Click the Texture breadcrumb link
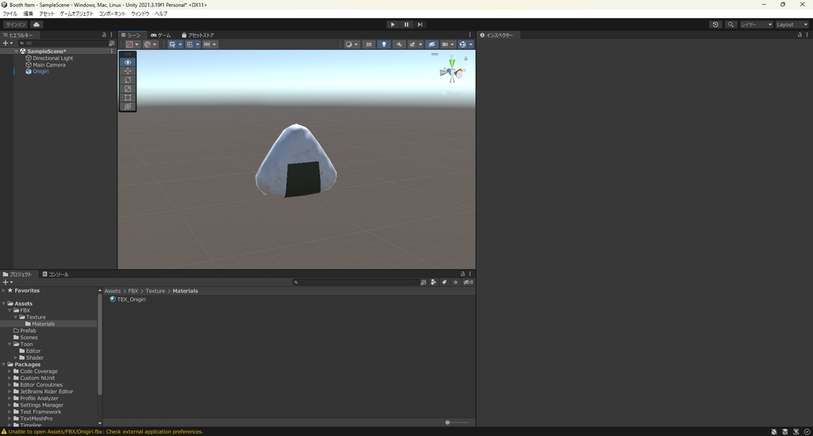Screen dimensions: 813x436 155,291
